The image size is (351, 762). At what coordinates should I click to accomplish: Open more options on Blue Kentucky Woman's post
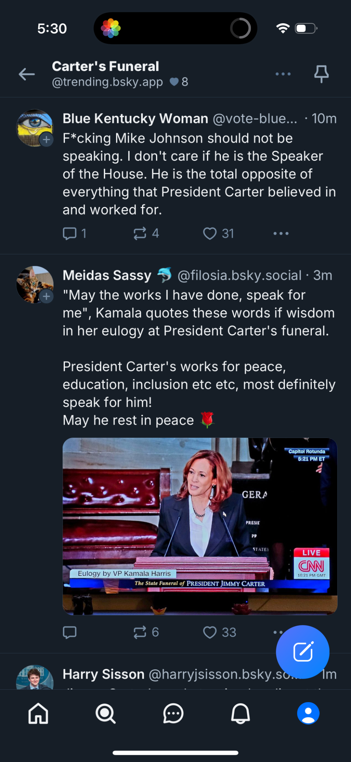(x=281, y=233)
